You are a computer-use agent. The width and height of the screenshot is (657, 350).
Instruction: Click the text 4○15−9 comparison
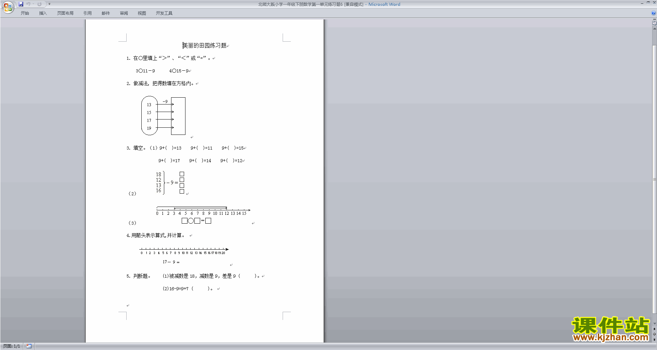click(x=179, y=71)
